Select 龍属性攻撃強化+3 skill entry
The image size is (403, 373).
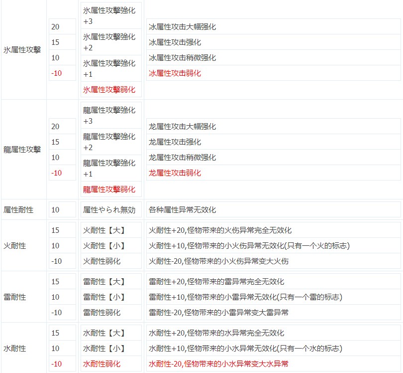(x=111, y=115)
